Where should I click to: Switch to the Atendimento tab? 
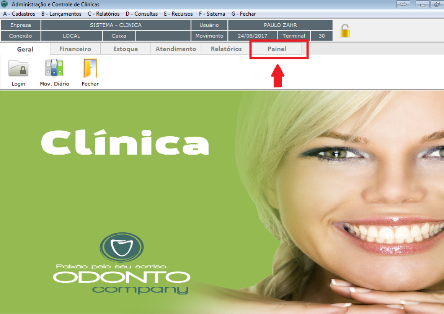coord(176,49)
